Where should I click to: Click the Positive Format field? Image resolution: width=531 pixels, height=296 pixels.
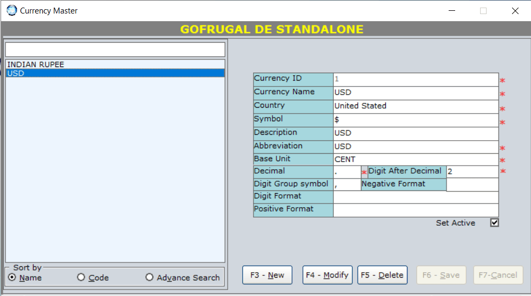click(x=415, y=210)
